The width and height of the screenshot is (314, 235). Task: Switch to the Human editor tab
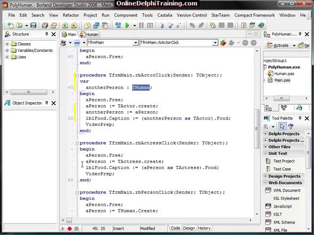pos(92,34)
